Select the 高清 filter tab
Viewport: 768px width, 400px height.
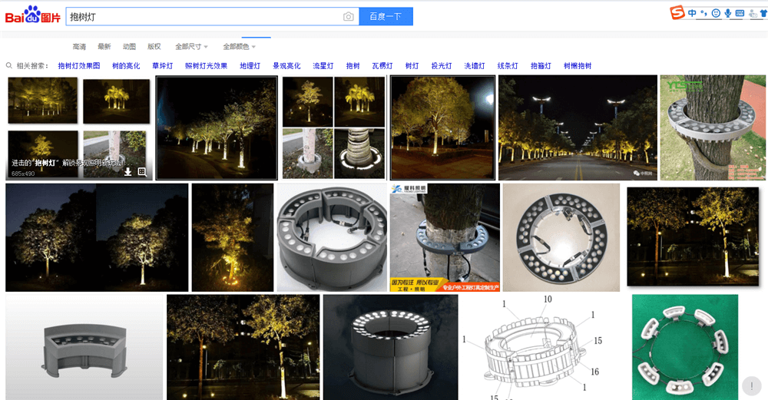79,47
